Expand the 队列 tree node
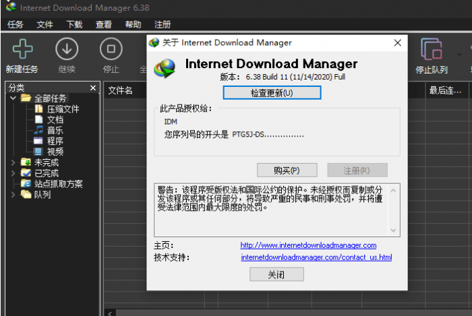The height and width of the screenshot is (316, 472). pos(13,195)
